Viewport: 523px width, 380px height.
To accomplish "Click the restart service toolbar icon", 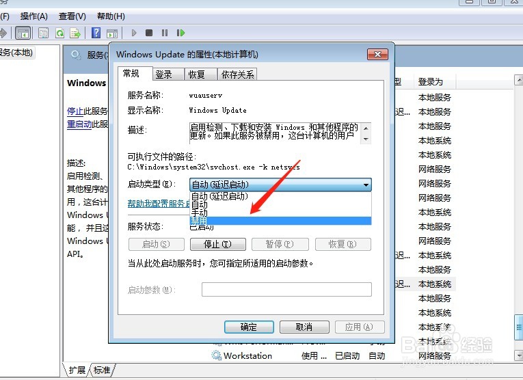I will (180, 33).
